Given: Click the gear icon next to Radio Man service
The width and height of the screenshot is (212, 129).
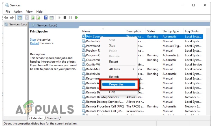Looking at the screenshot, I should (84, 69).
